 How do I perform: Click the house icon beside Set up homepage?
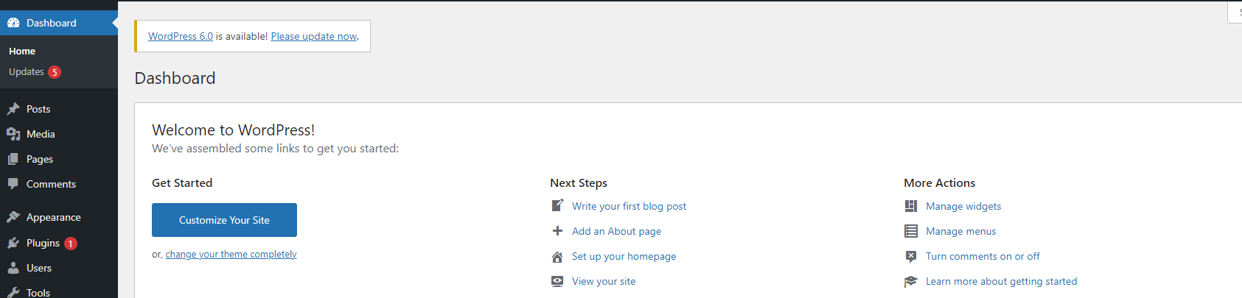pyautogui.click(x=557, y=257)
